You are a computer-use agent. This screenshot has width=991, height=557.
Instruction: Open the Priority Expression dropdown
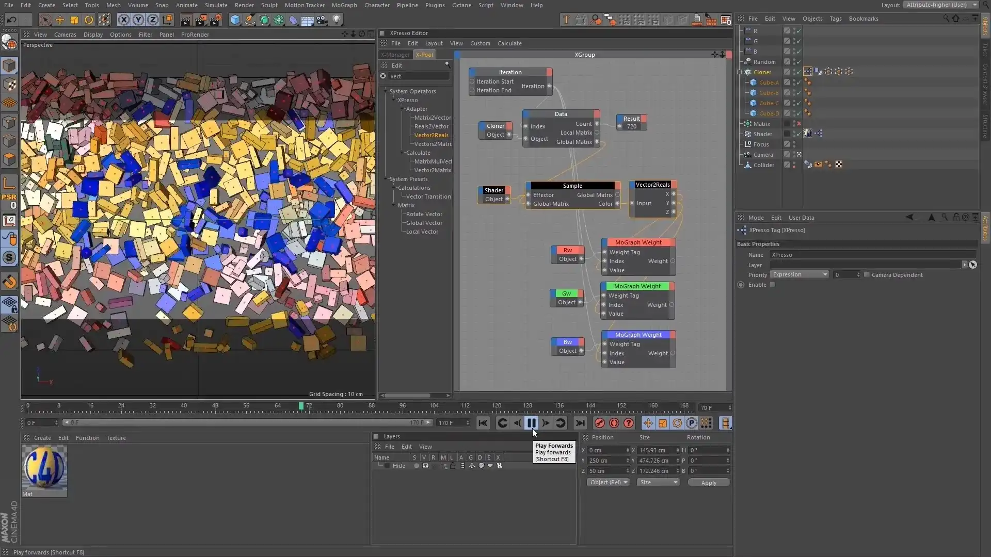[800, 274]
